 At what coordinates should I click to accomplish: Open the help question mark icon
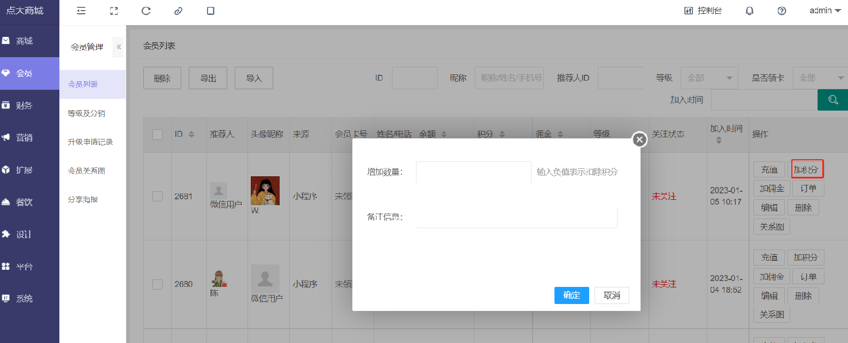click(x=782, y=11)
